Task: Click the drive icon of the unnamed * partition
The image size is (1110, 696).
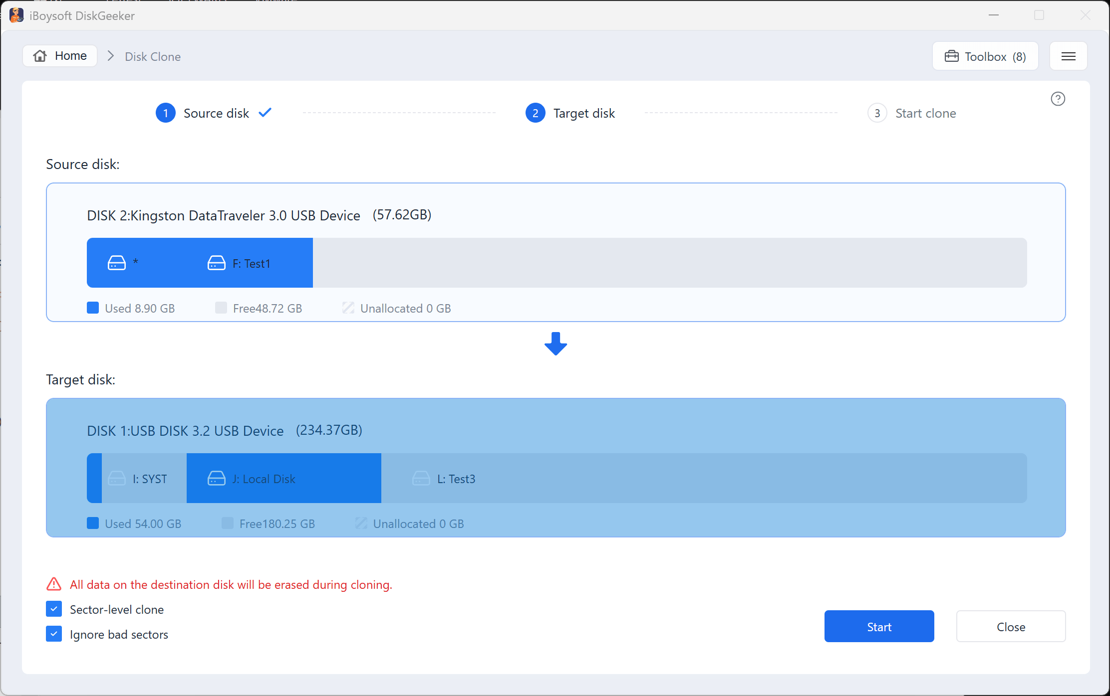Action: 117,263
